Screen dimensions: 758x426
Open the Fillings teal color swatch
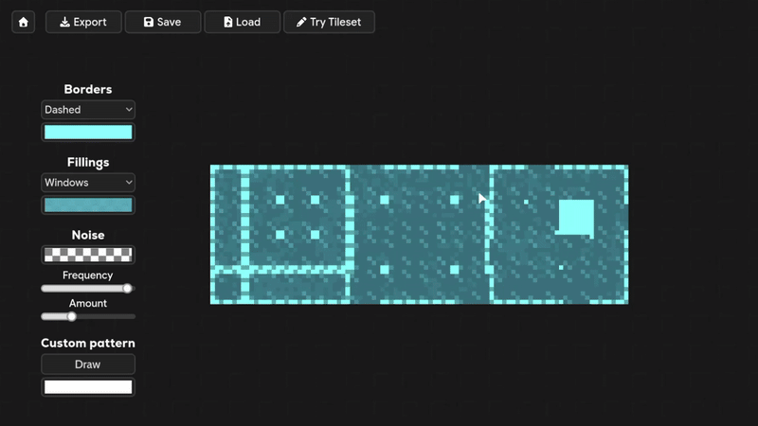[88, 204]
